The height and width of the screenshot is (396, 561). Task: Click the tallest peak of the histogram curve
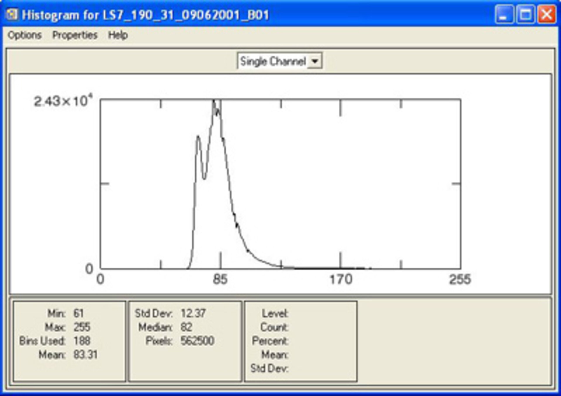pos(214,101)
